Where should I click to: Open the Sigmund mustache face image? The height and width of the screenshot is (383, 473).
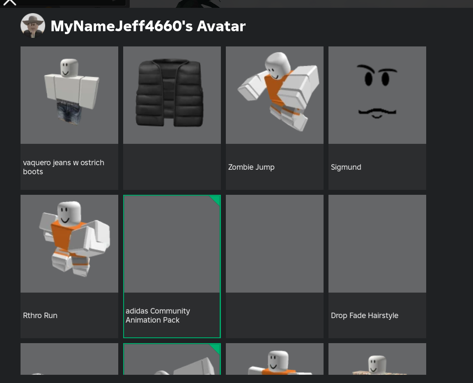377,95
